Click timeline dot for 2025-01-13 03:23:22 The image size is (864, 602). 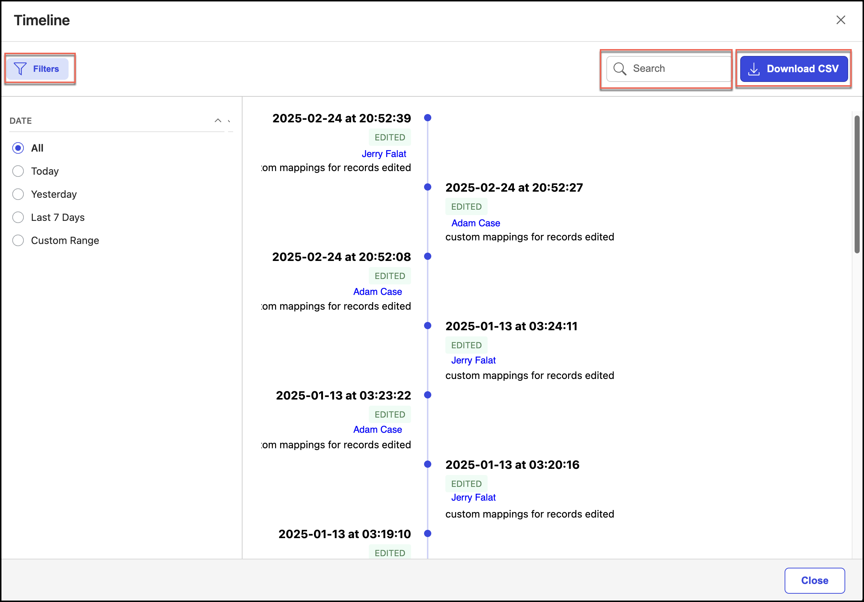(427, 395)
